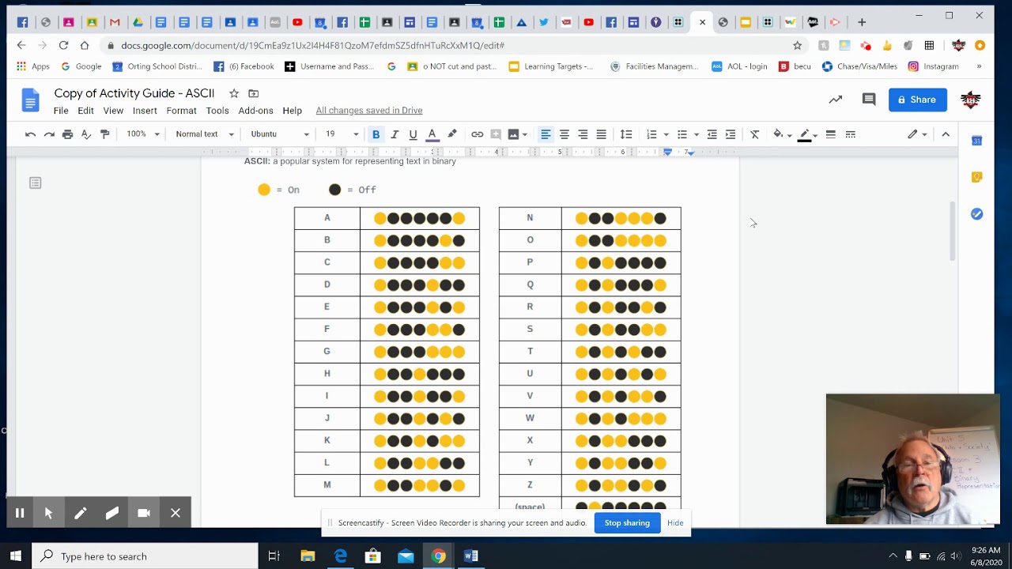This screenshot has height=569, width=1012.
Task: Reload the browser page
Action: pyautogui.click(x=63, y=46)
